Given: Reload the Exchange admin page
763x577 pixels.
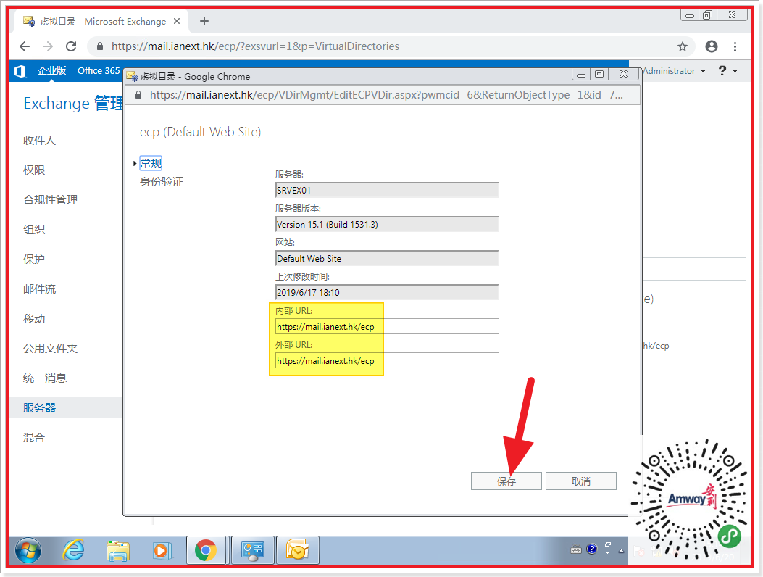Looking at the screenshot, I should pos(71,46).
